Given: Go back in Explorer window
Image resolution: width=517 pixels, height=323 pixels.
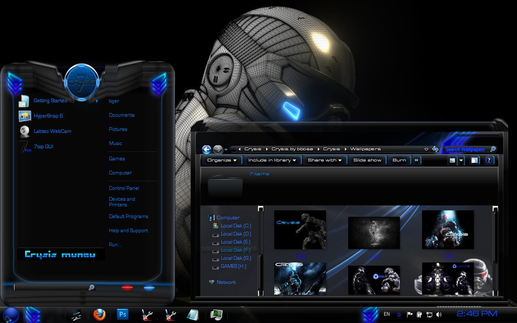Looking at the screenshot, I should click(x=206, y=149).
